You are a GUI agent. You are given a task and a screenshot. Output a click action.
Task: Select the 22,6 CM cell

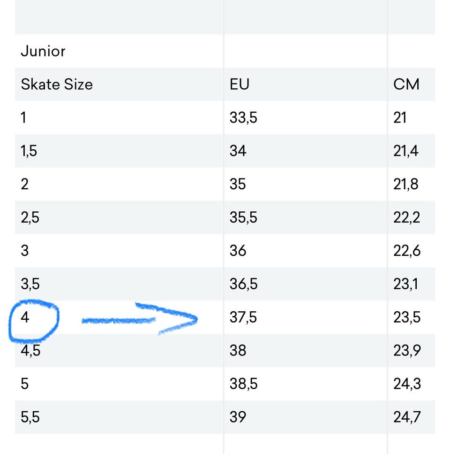coord(407,251)
